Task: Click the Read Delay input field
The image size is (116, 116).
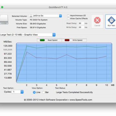Action: click(x=81, y=23)
